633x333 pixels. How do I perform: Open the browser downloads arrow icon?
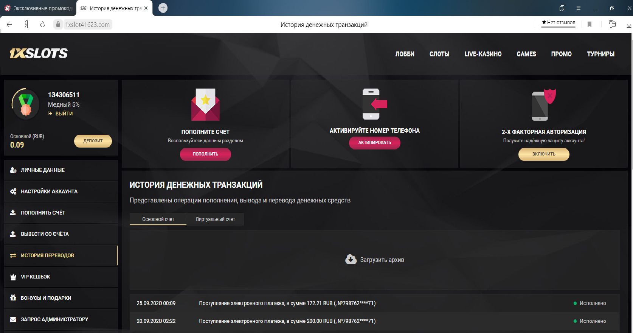pyautogui.click(x=628, y=25)
